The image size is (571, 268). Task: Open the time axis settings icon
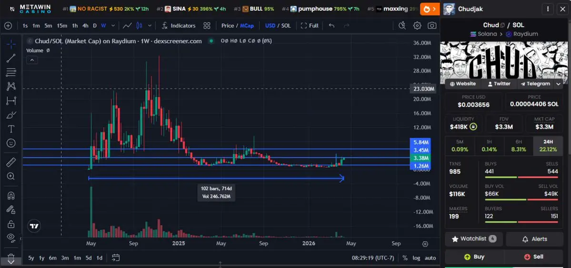(425, 244)
